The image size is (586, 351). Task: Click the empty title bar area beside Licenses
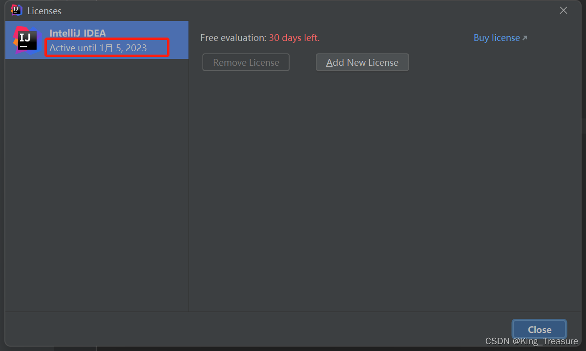tap(308, 10)
